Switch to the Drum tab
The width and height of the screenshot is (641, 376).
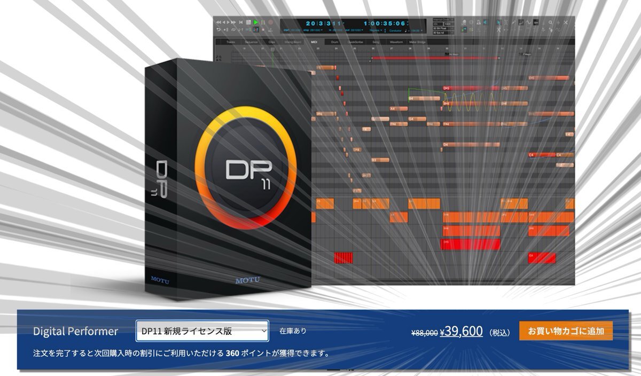pyautogui.click(x=335, y=41)
